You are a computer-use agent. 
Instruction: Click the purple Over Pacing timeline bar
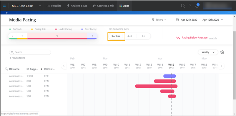(169, 76)
